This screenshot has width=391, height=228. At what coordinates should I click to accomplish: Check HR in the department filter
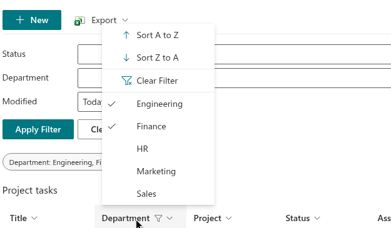[x=158, y=149]
